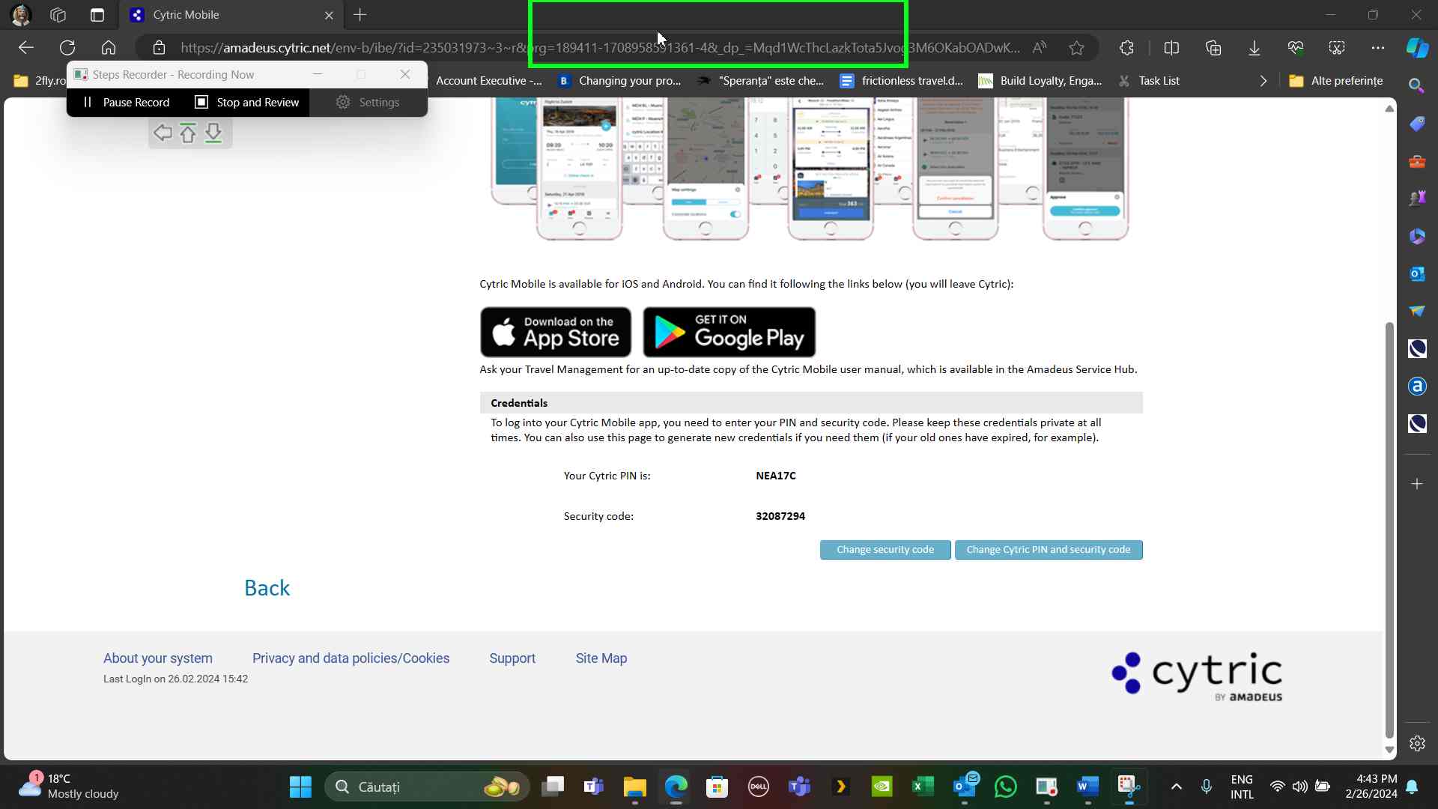Open the Build Loyalty, Enga... bookmark
The height and width of the screenshot is (809, 1438).
(1040, 81)
